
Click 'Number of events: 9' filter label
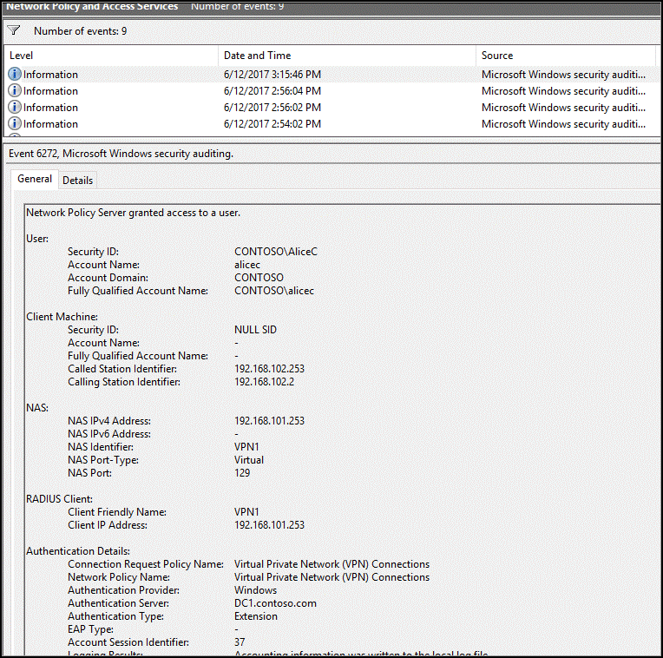coord(81,31)
